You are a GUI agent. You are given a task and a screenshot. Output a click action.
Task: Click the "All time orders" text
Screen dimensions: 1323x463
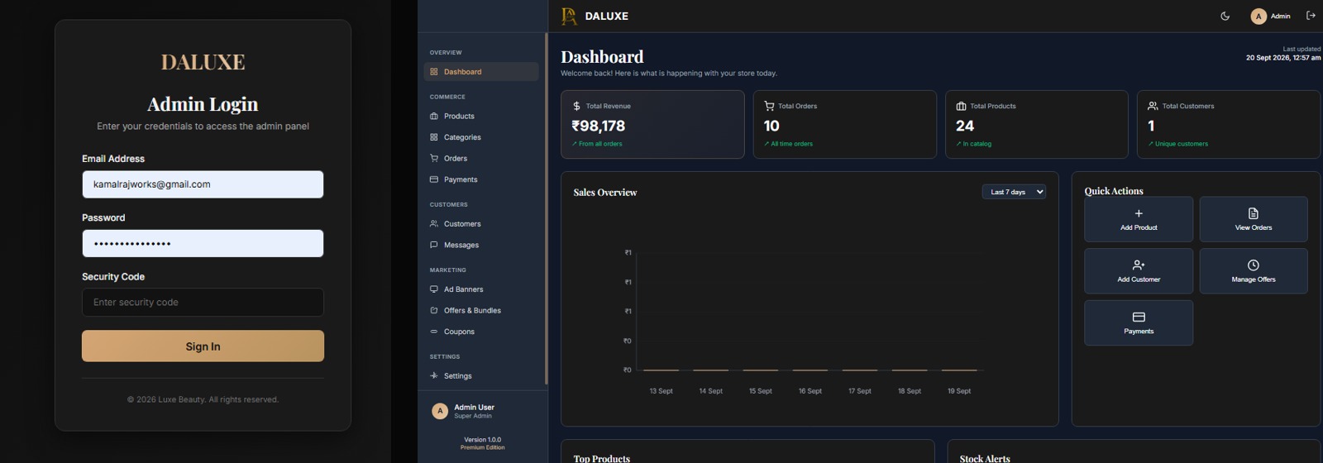click(791, 144)
